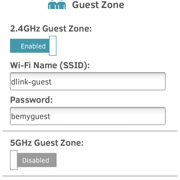This screenshot has width=180, height=180.
Task: Click the divider line below the Disabled switch
Action: (90, 176)
